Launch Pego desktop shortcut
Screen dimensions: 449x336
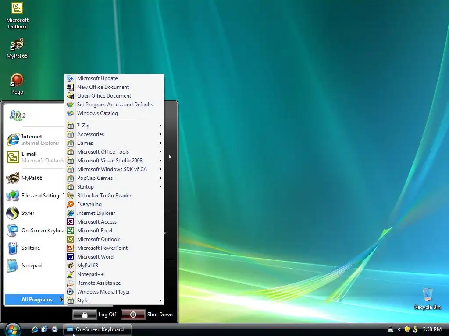click(x=17, y=84)
